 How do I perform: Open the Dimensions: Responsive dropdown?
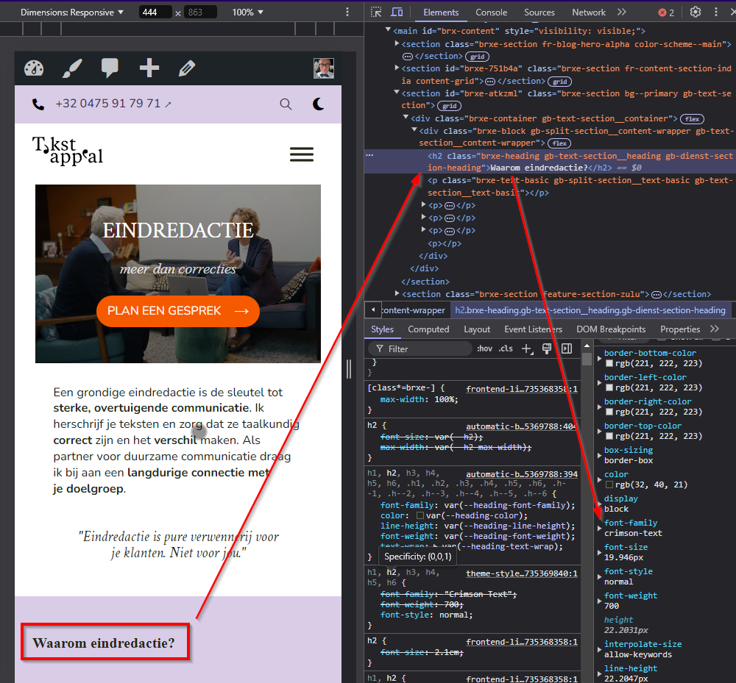72,12
